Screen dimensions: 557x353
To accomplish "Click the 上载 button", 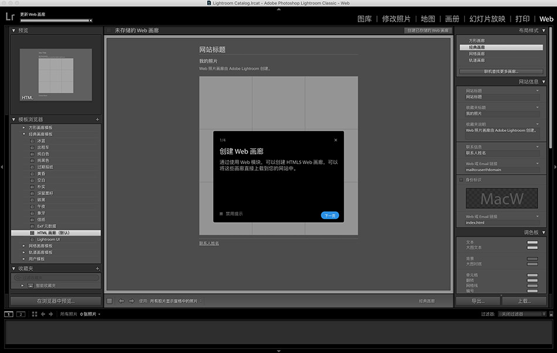I will [524, 301].
